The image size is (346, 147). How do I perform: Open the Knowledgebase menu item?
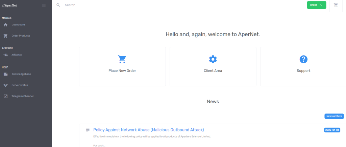pos(21,74)
